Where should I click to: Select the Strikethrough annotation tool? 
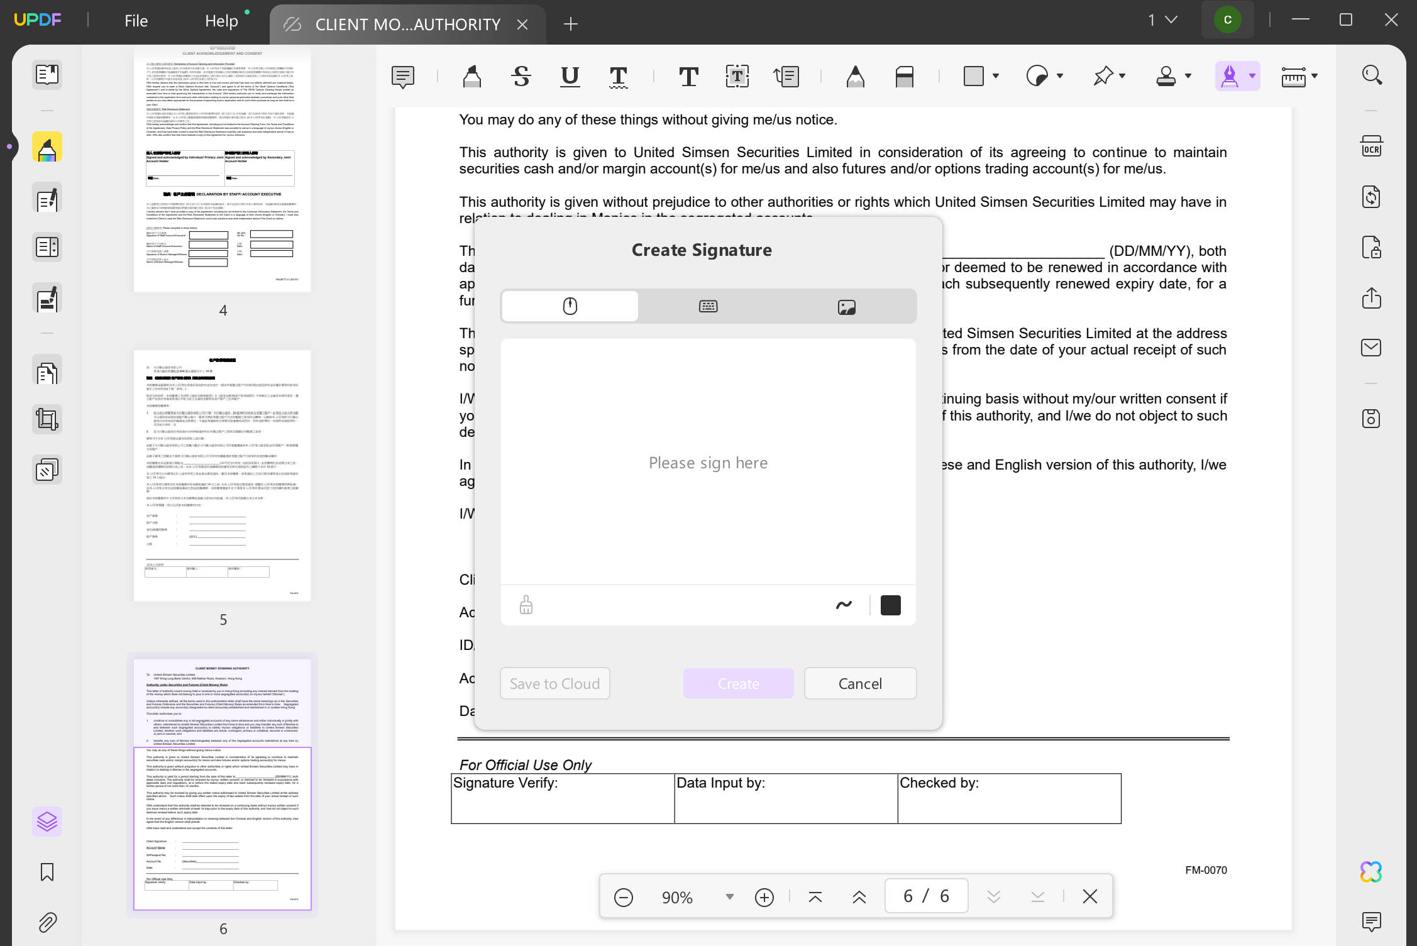[x=520, y=76]
